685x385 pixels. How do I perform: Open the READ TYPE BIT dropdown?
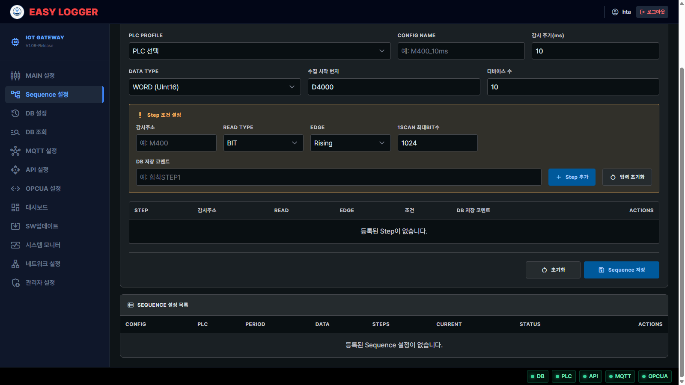(x=263, y=143)
